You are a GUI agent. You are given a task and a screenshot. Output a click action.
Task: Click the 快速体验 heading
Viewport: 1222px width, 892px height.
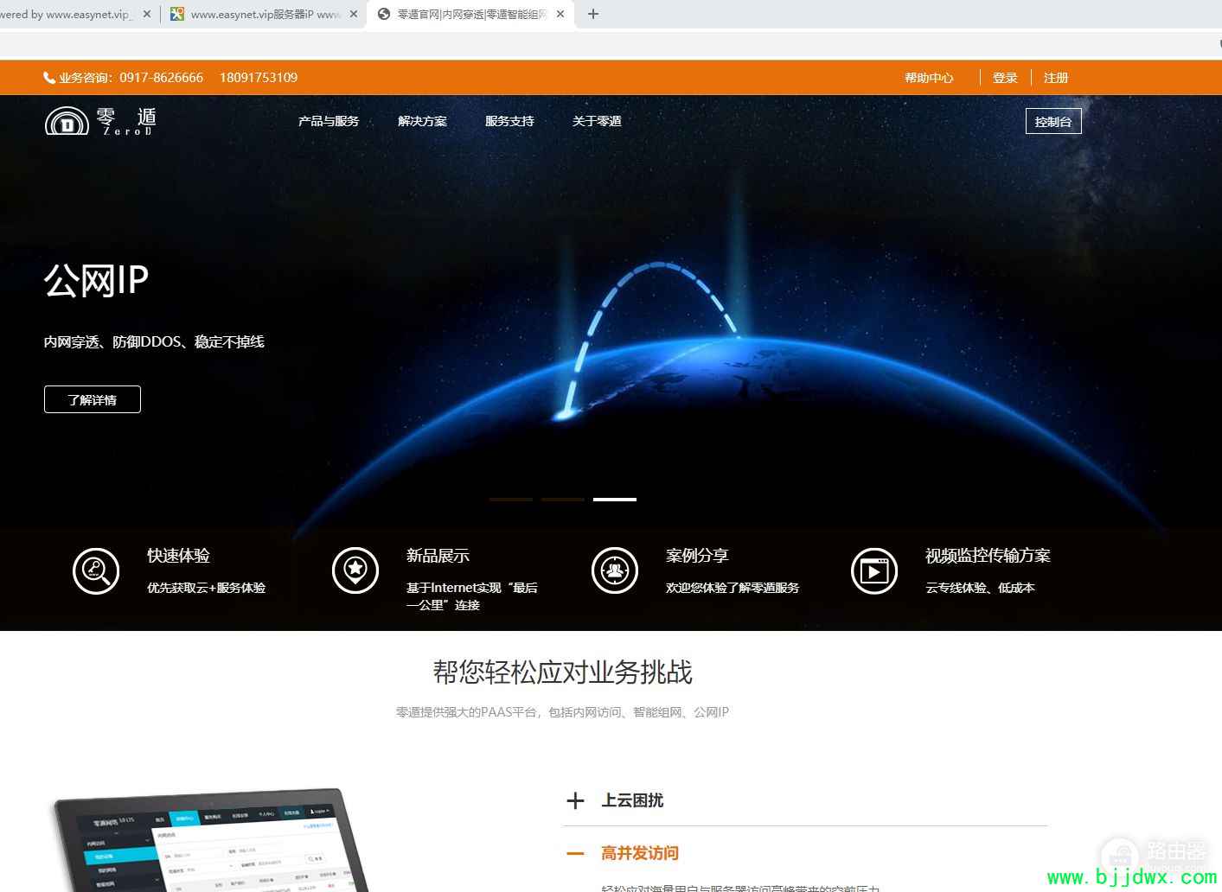(x=179, y=556)
